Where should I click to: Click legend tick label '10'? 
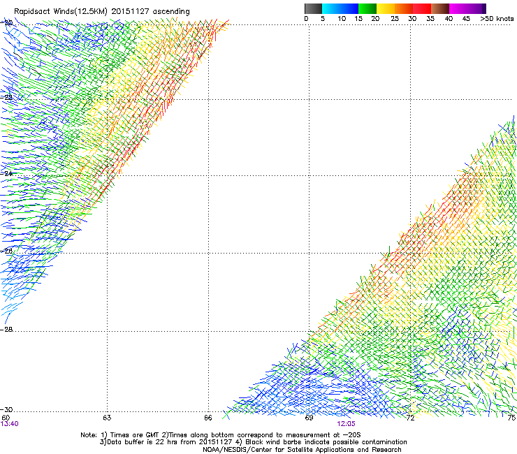[x=342, y=19]
